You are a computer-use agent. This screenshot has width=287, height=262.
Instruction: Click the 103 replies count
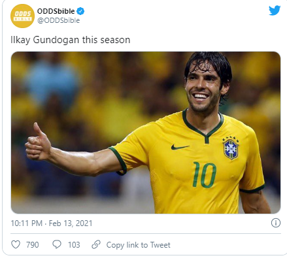(74, 245)
